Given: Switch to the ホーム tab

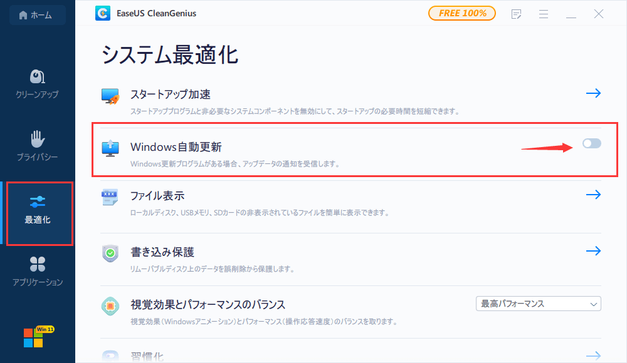Looking at the screenshot, I should click(37, 13).
